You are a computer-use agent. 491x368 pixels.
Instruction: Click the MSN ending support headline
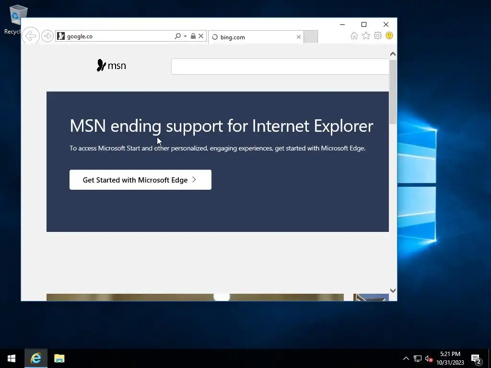[x=222, y=126]
